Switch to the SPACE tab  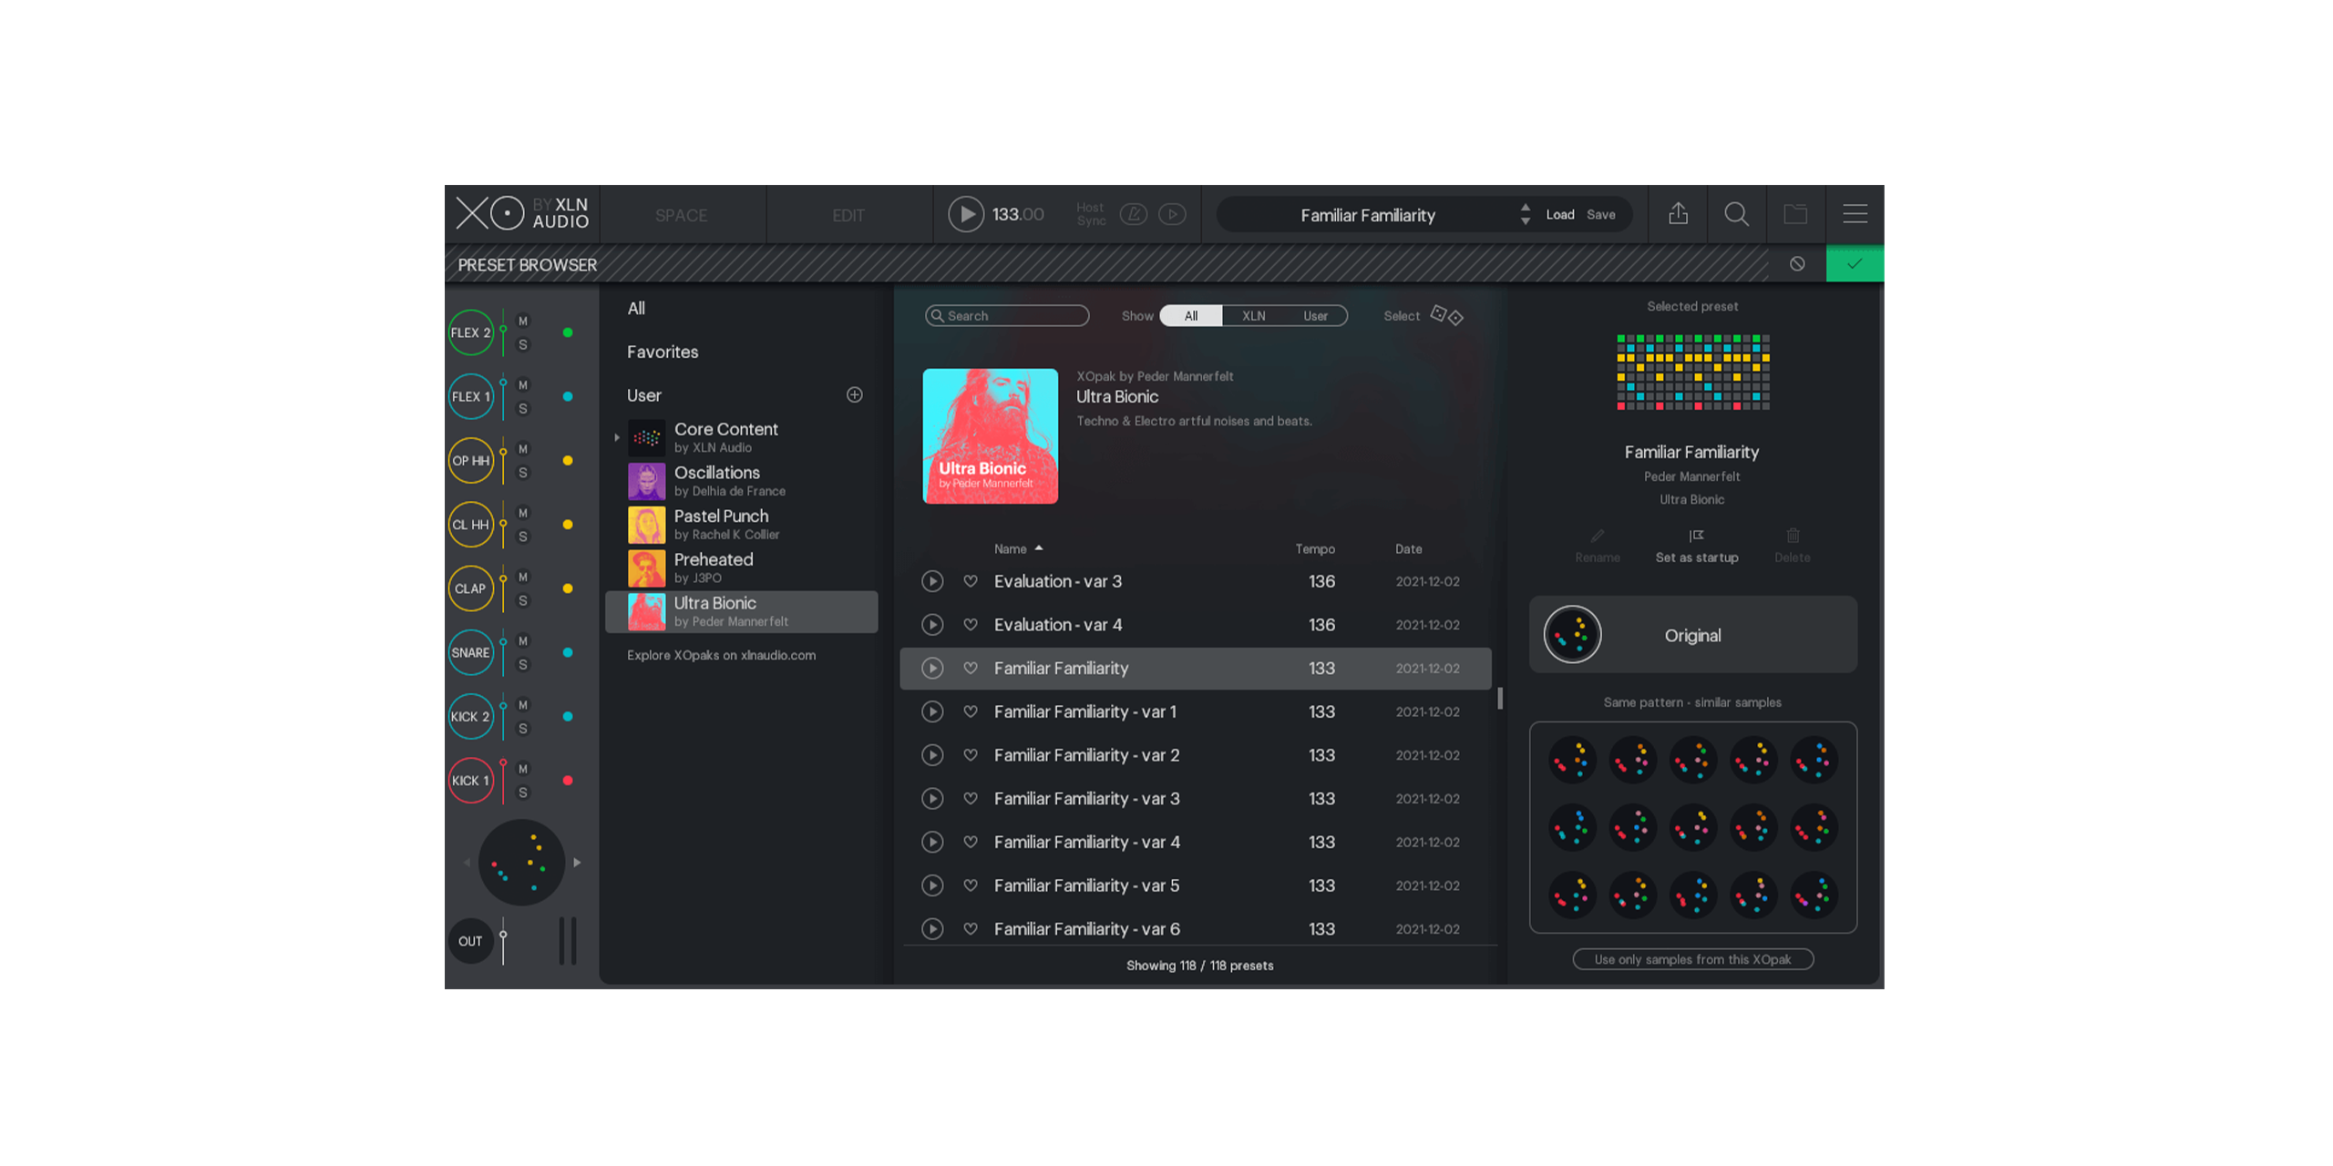pos(681,216)
